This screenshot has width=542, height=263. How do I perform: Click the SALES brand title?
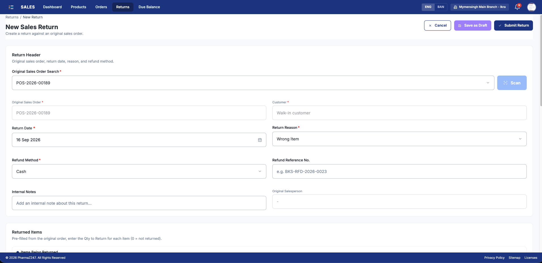28,7
